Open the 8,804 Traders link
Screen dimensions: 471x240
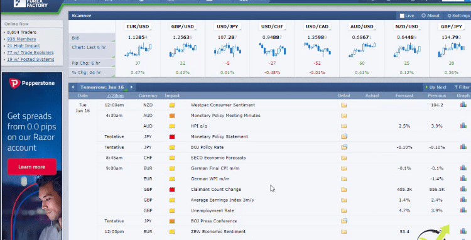21,33
